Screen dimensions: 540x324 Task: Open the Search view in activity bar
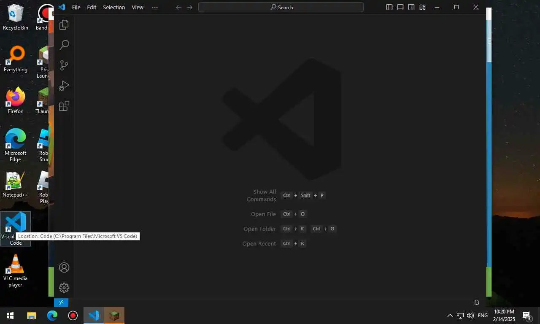tap(64, 45)
